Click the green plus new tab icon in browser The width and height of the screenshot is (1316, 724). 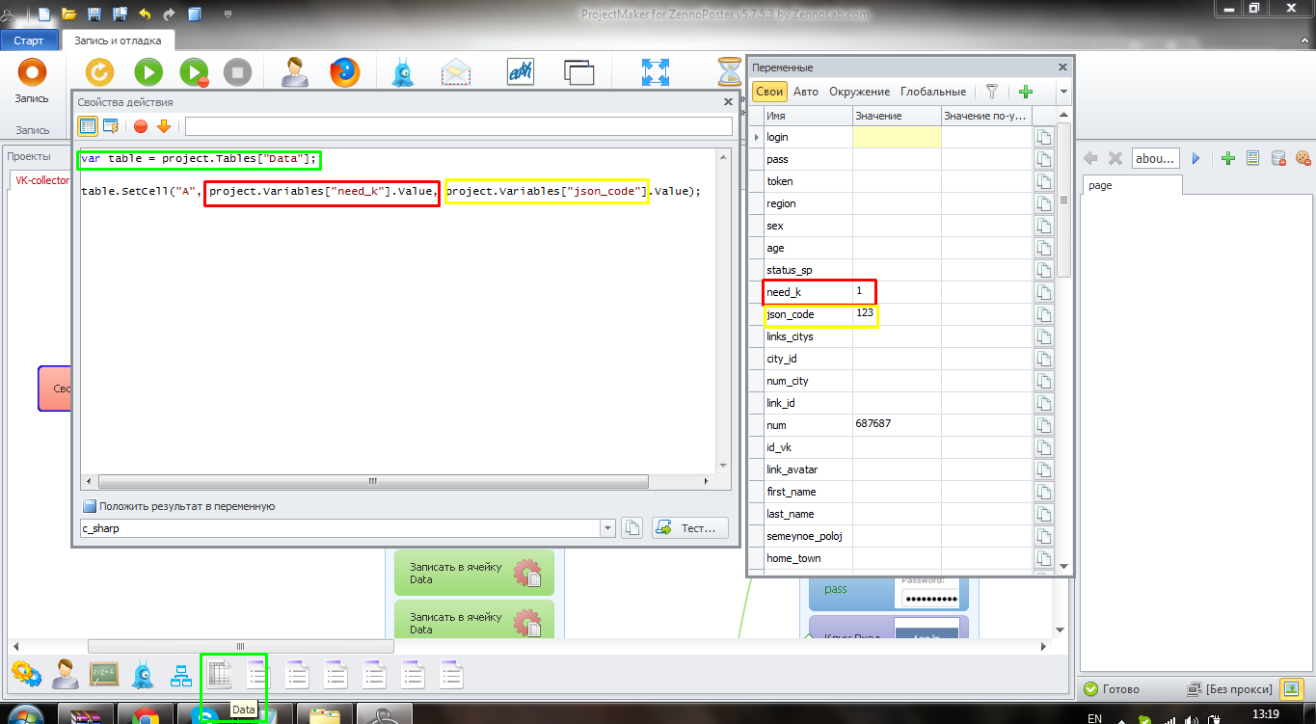[x=1227, y=158]
